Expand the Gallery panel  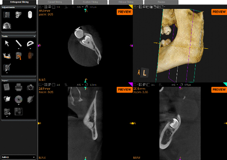(34, 157)
